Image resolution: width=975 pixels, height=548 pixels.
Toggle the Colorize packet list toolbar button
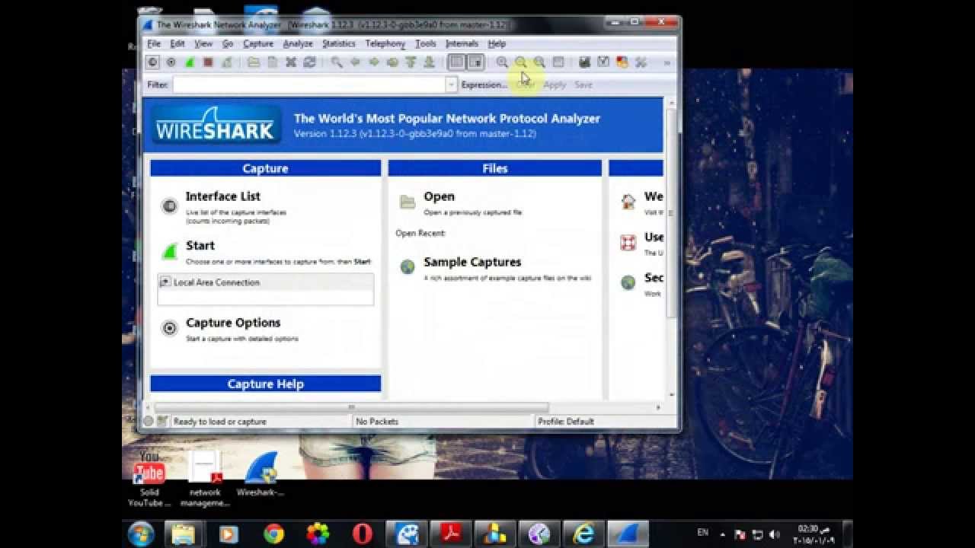(x=456, y=62)
